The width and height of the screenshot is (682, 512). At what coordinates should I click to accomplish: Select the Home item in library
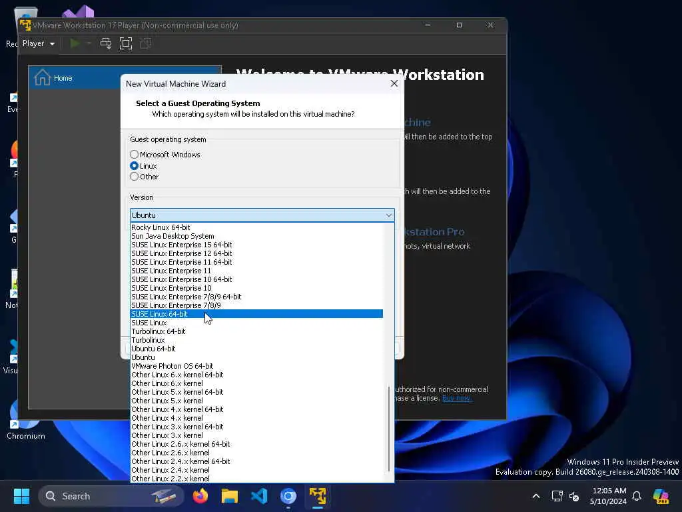125,78
